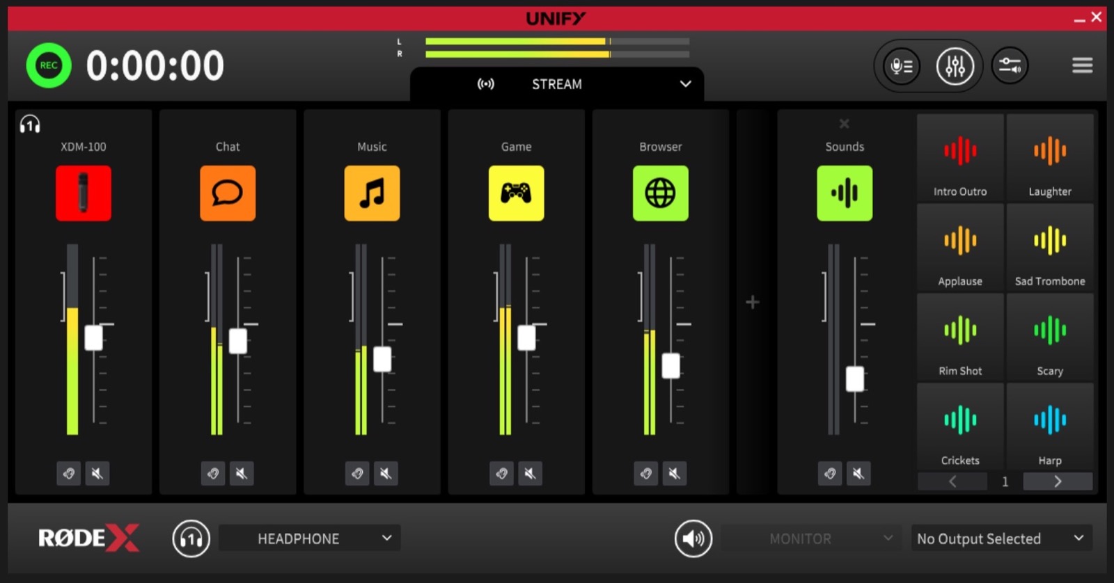Open the routing settings icon
Viewport: 1114px width, 583px height.
pos(1010,66)
